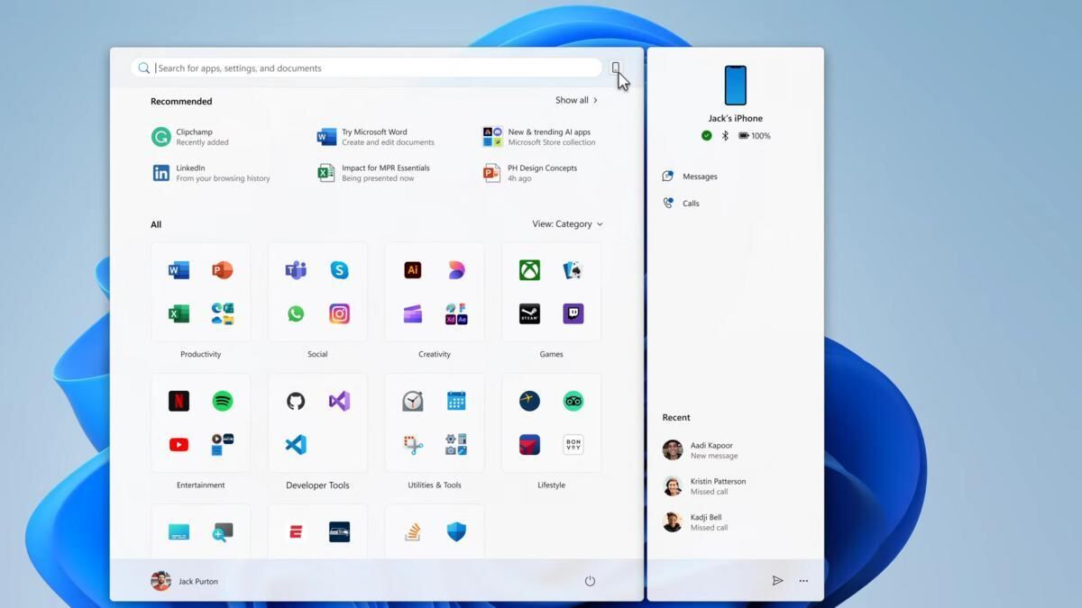Open Instagram in the Social group
This screenshot has width=1082, height=608.
point(339,313)
